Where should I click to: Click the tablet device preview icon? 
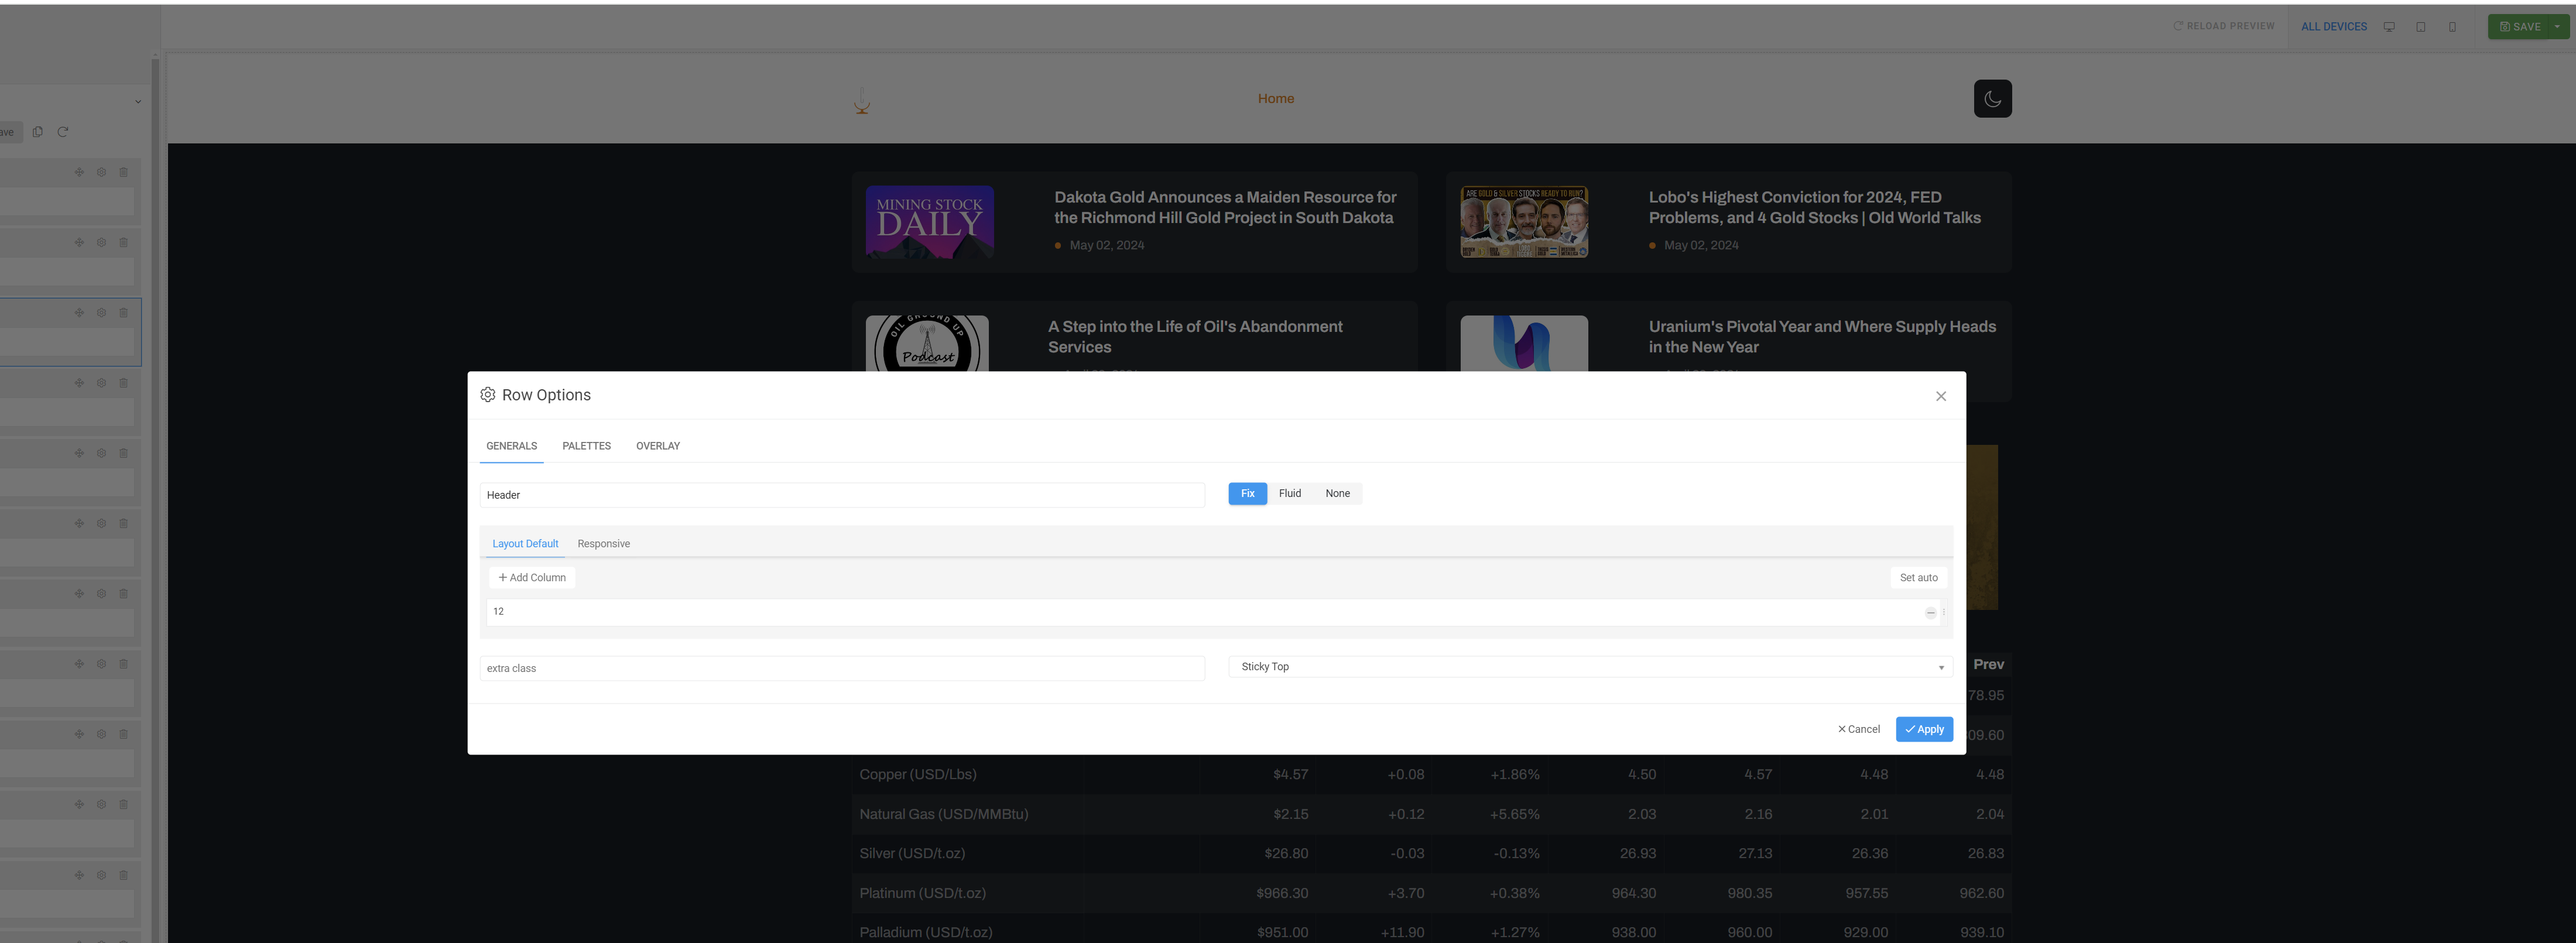pyautogui.click(x=2421, y=27)
